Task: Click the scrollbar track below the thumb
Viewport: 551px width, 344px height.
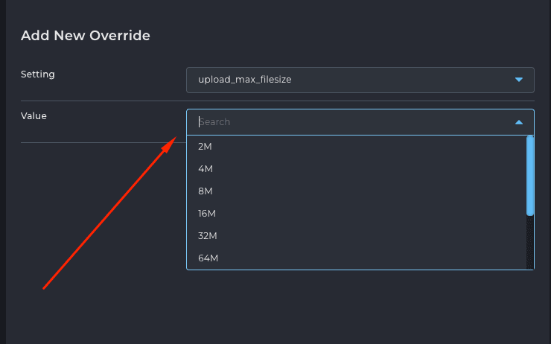Action: tap(530, 243)
